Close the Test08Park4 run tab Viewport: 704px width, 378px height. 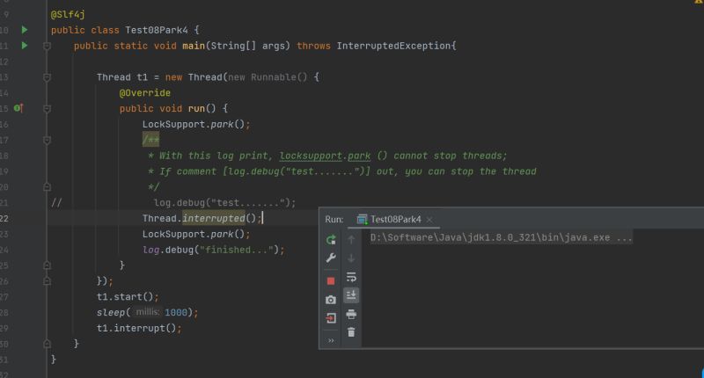pyautogui.click(x=429, y=220)
